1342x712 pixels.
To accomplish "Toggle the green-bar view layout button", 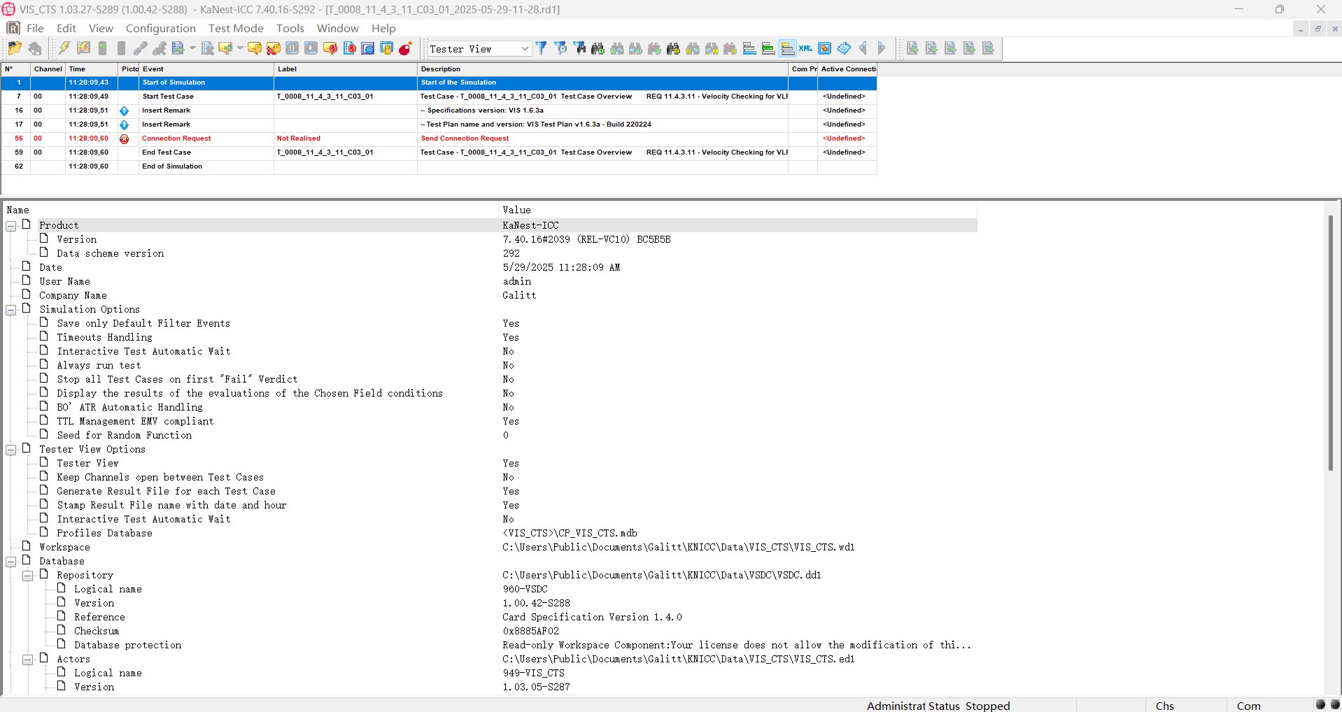I will click(768, 48).
